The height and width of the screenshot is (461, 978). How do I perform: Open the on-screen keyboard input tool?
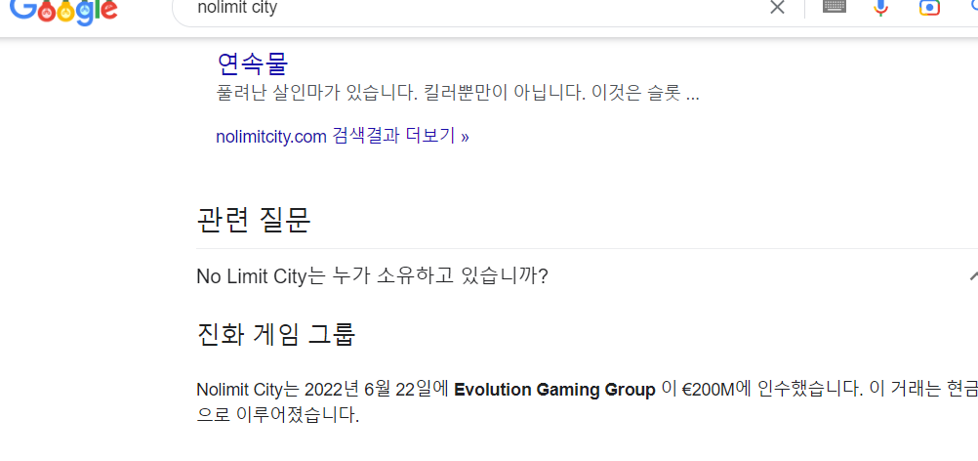(x=835, y=6)
